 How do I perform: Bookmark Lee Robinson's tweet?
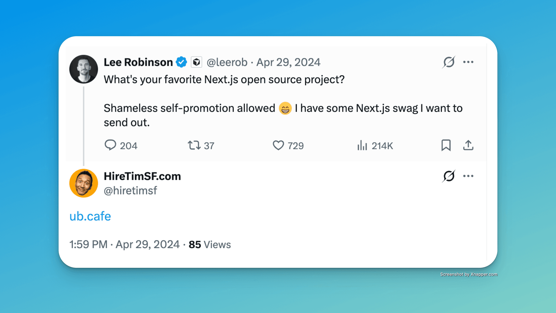pyautogui.click(x=446, y=145)
